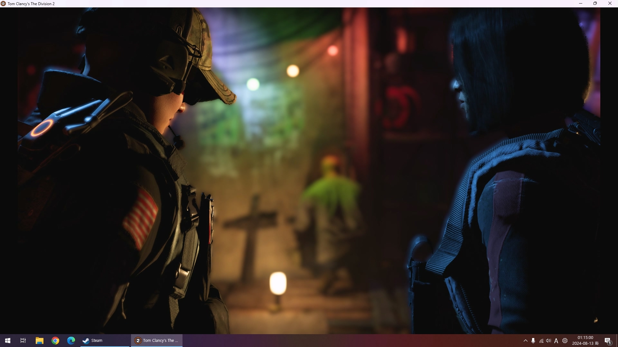Open the Wi-Fi network flyout
Viewport: 618px width, 347px height.
click(x=541, y=341)
